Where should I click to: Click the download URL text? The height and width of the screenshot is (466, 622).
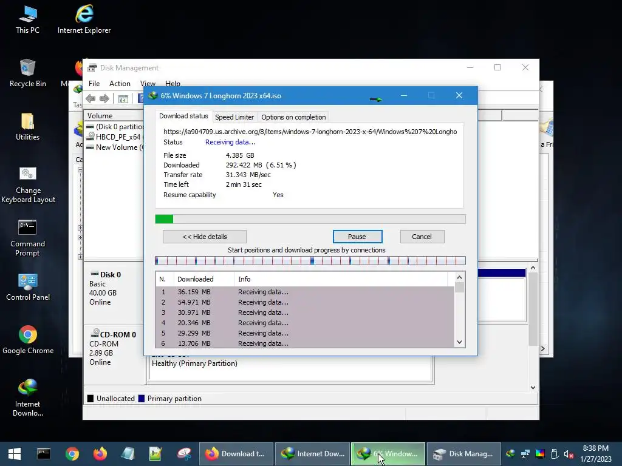310,132
